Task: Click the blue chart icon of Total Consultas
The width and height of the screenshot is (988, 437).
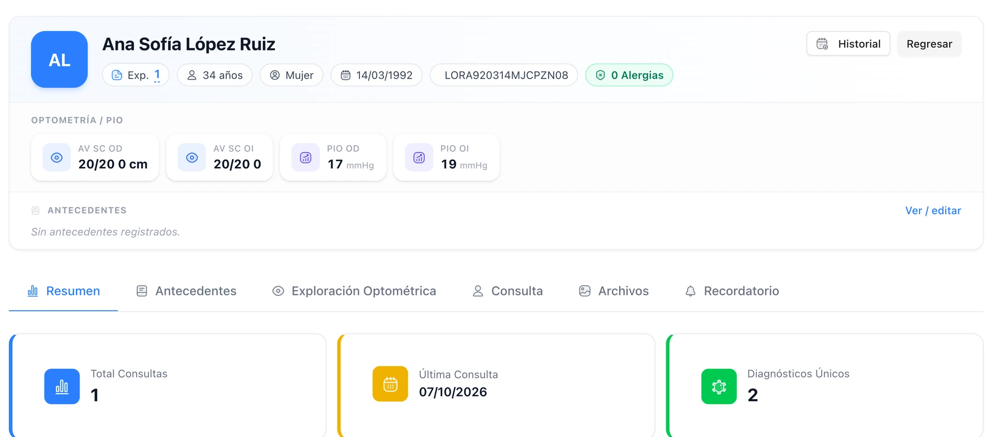Action: click(62, 386)
